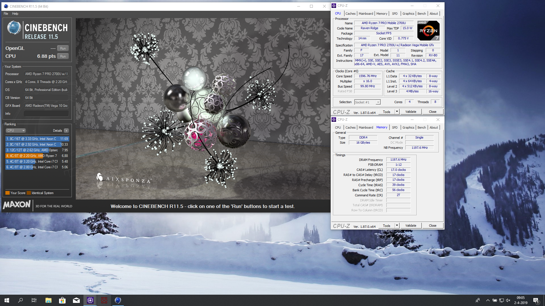Open the Windows Start menu

[7, 300]
